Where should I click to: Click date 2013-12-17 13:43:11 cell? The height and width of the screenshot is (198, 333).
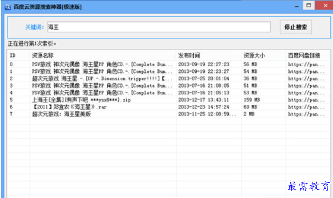(203, 100)
